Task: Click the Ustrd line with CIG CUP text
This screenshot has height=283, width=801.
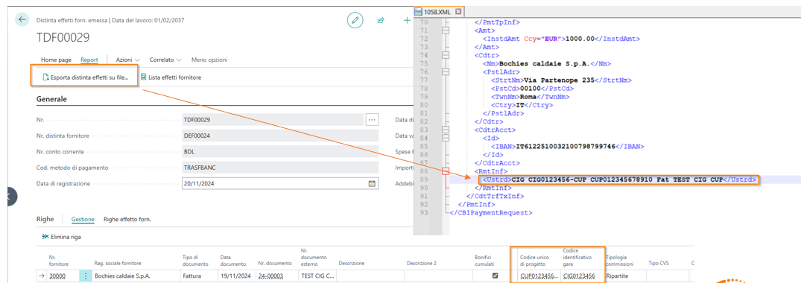Action: click(x=618, y=179)
